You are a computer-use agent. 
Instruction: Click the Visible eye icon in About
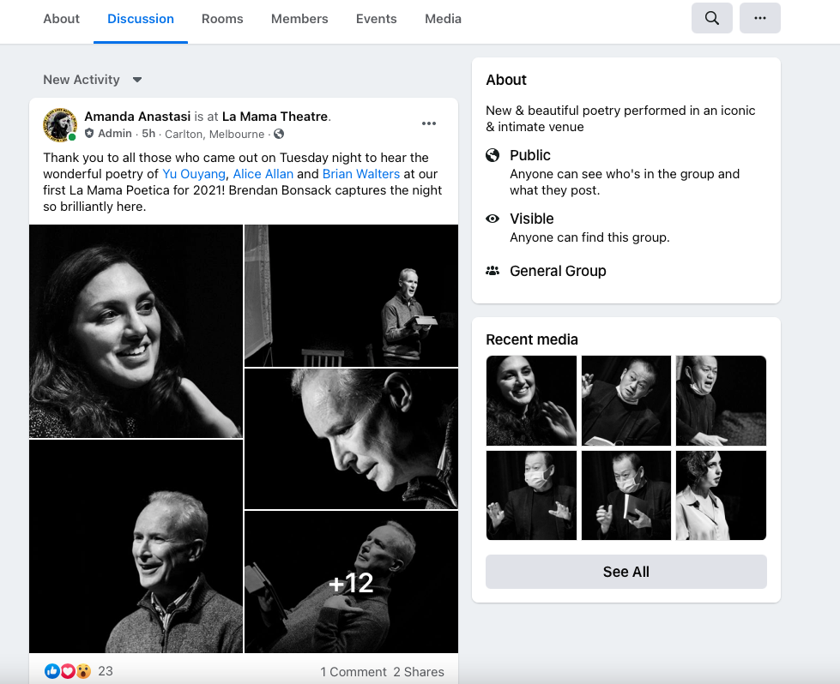coord(493,219)
